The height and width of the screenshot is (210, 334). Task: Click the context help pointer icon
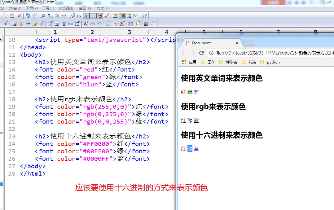(144, 16)
